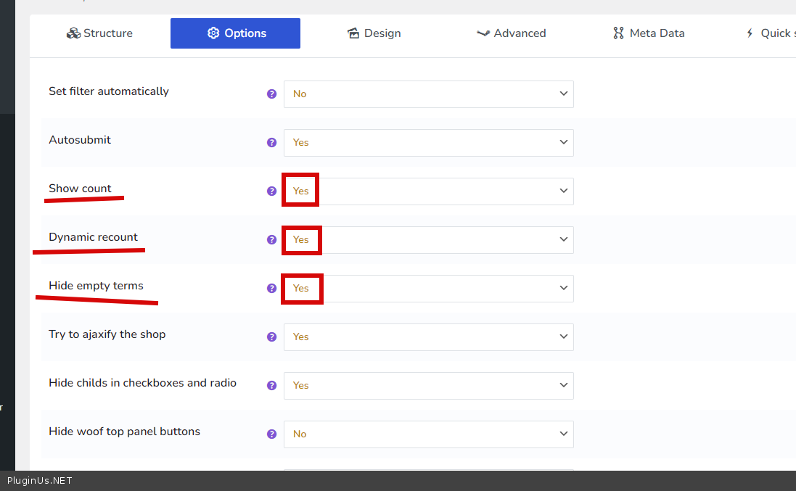
Task: Open Hide woof top panel buttons dropdown
Action: pos(428,434)
